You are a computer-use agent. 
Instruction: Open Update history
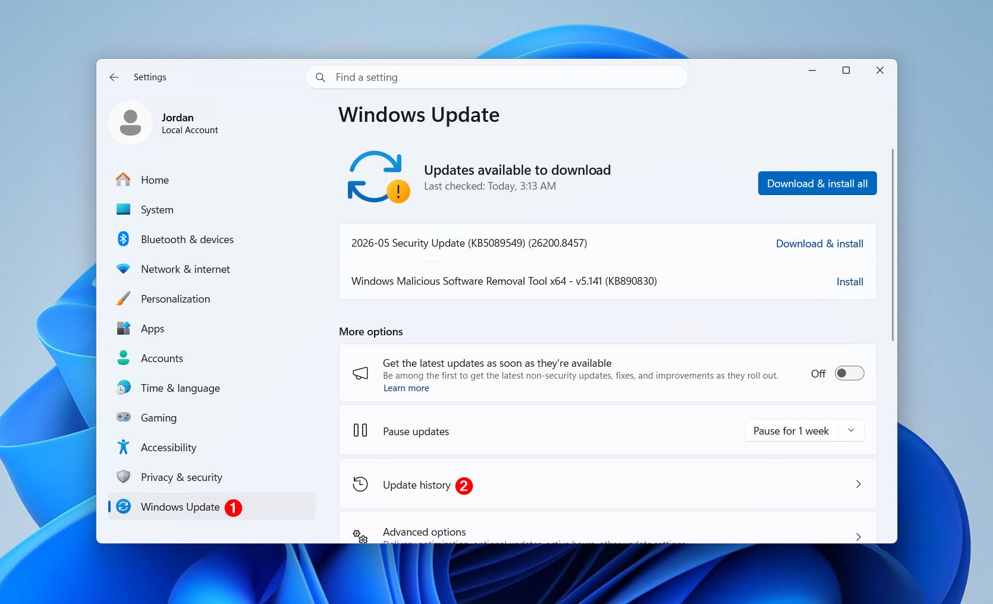[608, 483]
